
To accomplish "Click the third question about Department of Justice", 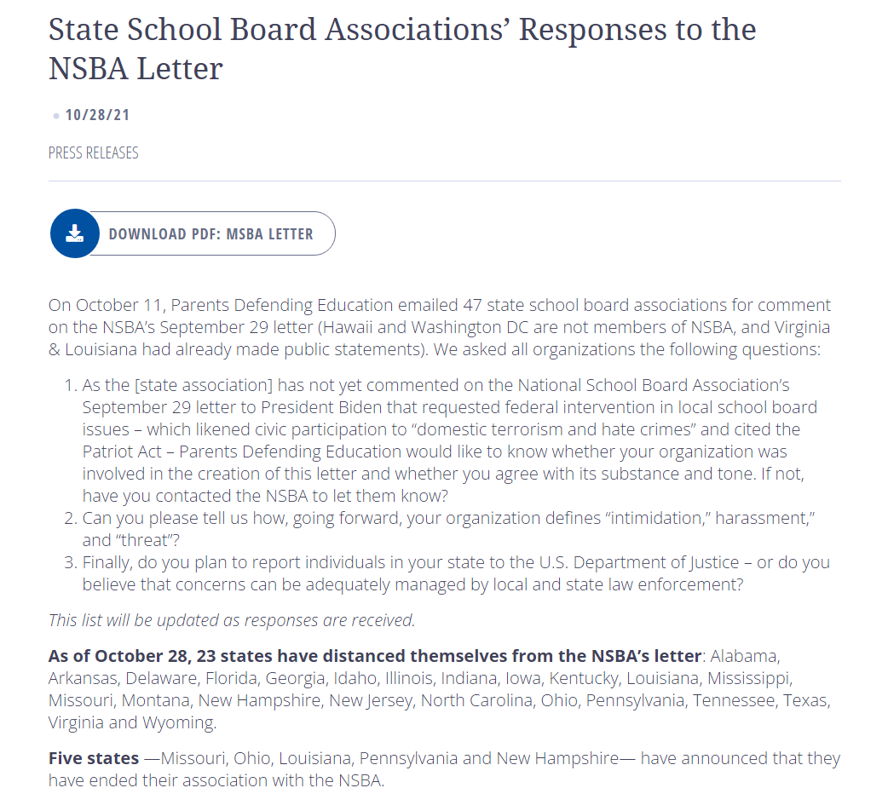I will 455,572.
